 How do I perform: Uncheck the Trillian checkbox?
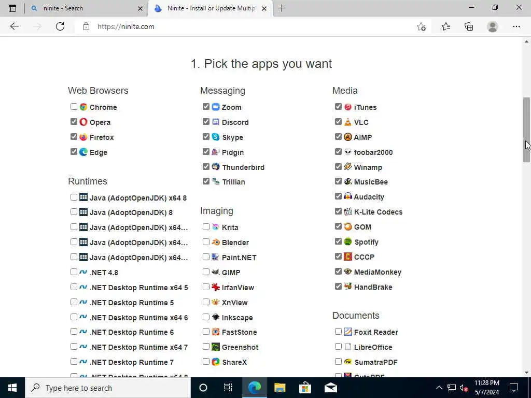[206, 181]
